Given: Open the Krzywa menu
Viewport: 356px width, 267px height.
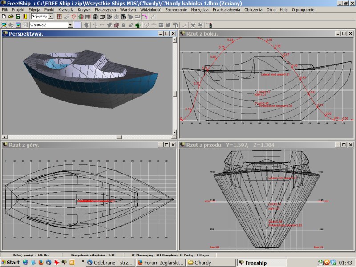Looking at the screenshot, I should [84, 9].
